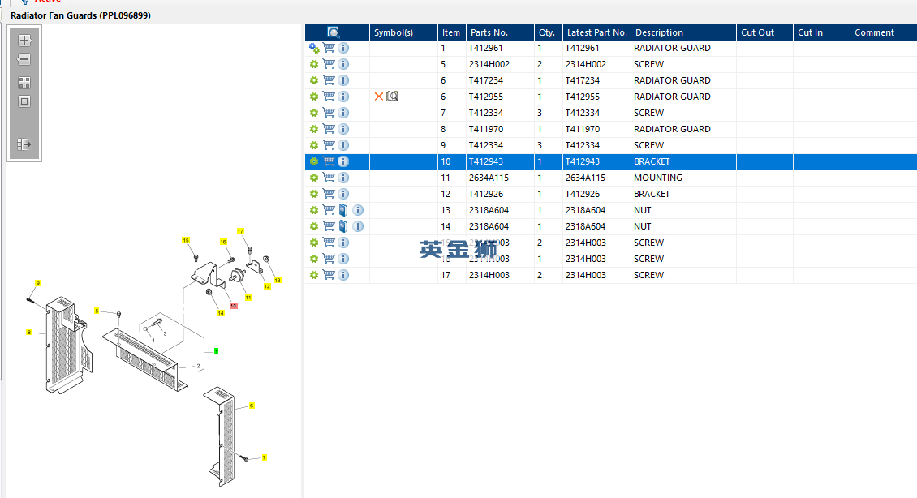The image size is (917, 498).
Task: Click the four-square grid view button
Action: [x=24, y=82]
